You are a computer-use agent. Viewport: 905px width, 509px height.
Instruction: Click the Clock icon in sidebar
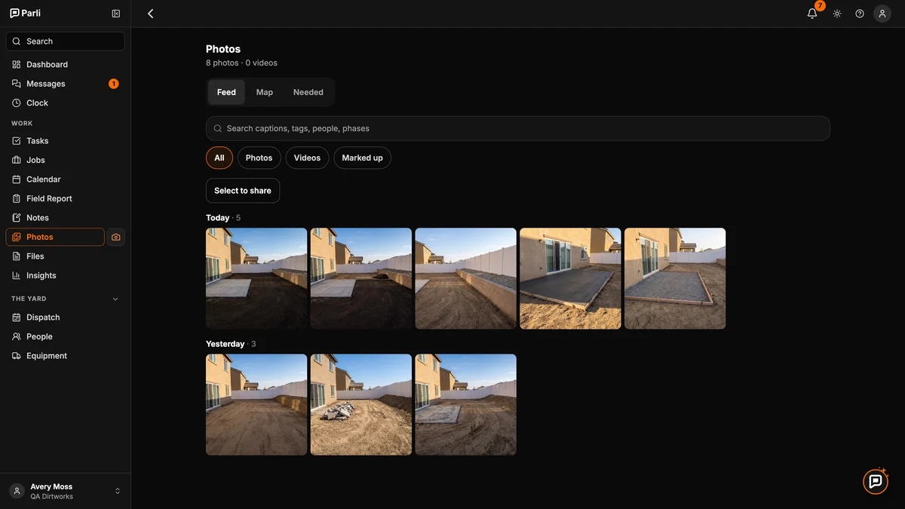click(x=17, y=103)
